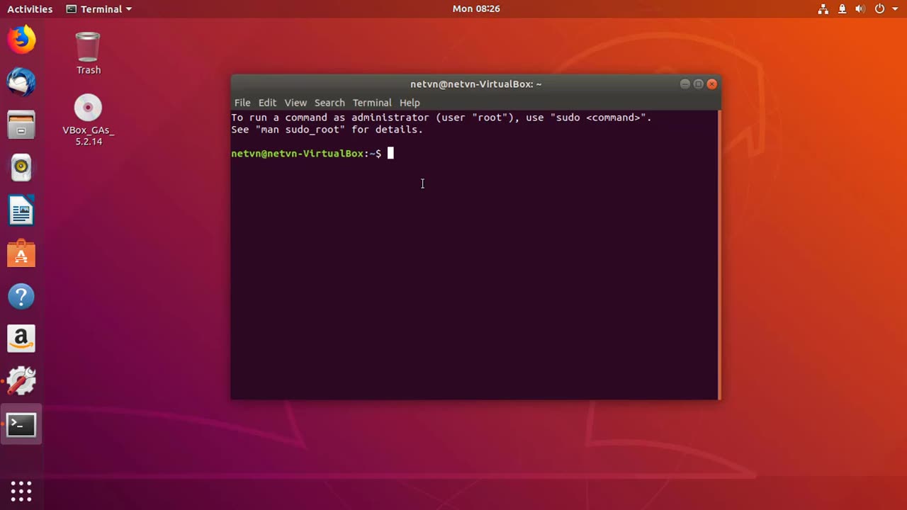
Task: Maximize the terminal window
Action: coord(698,84)
